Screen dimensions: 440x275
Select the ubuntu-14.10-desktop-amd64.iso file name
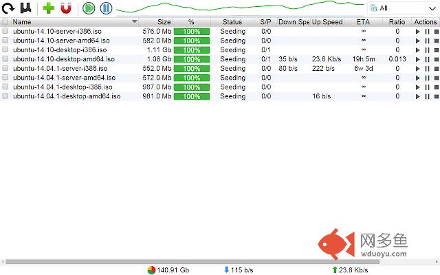click(64, 59)
